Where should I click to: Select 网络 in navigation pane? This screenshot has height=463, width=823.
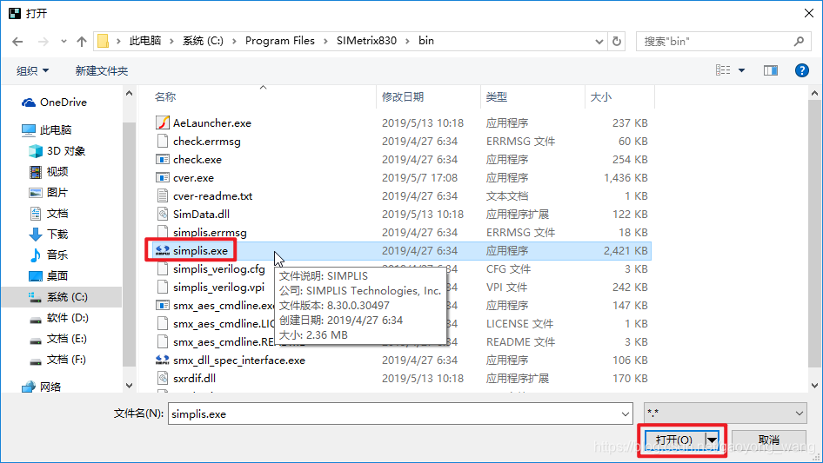[x=42, y=387]
